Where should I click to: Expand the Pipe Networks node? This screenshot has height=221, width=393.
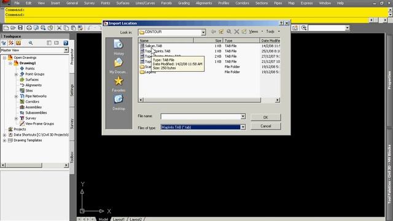coord(16,96)
